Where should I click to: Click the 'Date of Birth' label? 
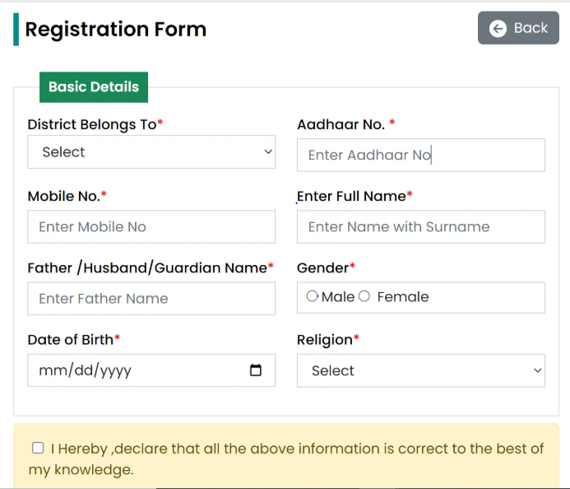(x=73, y=339)
